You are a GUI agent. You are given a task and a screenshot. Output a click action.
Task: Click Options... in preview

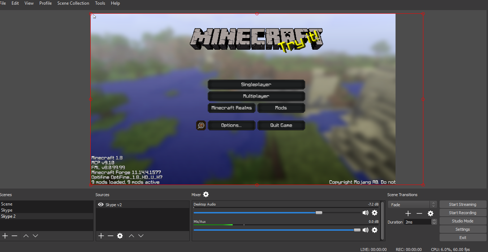(x=232, y=125)
